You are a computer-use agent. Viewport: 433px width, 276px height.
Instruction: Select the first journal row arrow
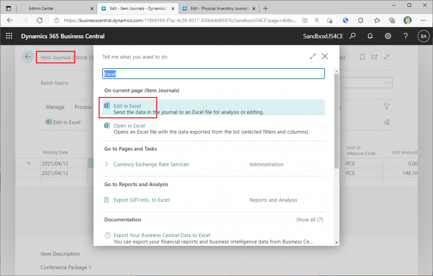pyautogui.click(x=28, y=163)
